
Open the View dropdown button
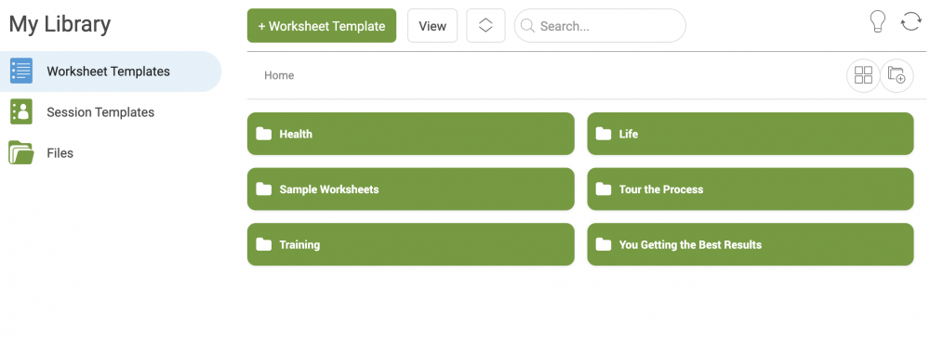tap(432, 25)
